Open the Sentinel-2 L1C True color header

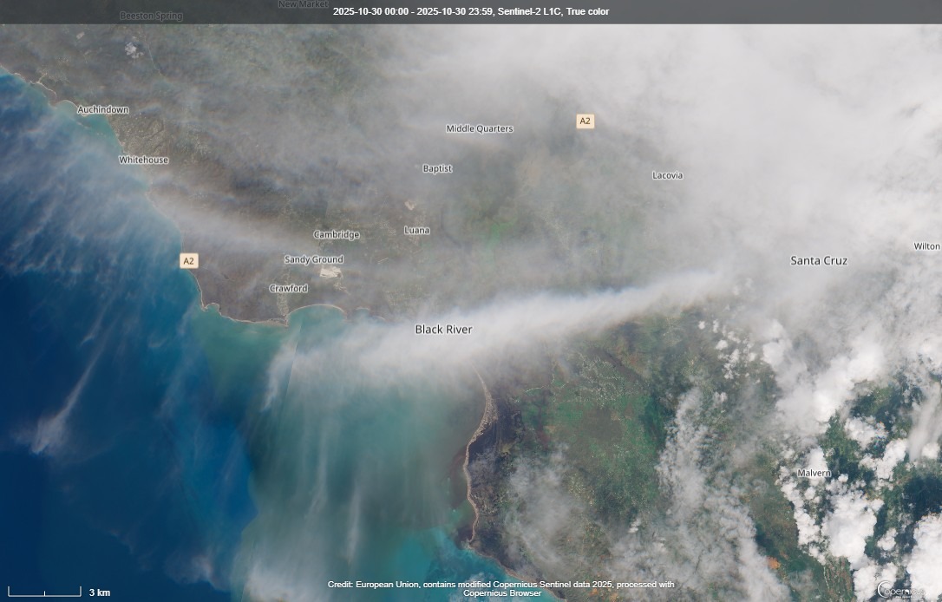pos(471,11)
